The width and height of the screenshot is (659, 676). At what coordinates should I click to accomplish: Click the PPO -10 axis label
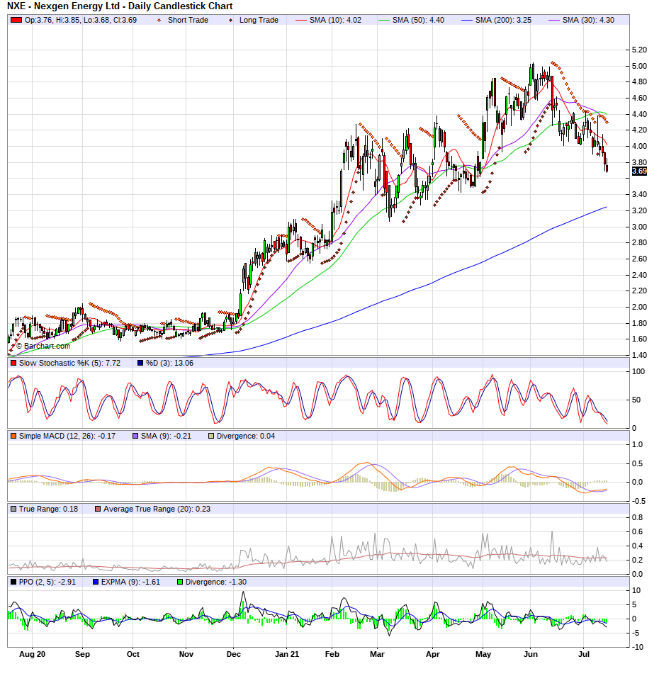636,647
